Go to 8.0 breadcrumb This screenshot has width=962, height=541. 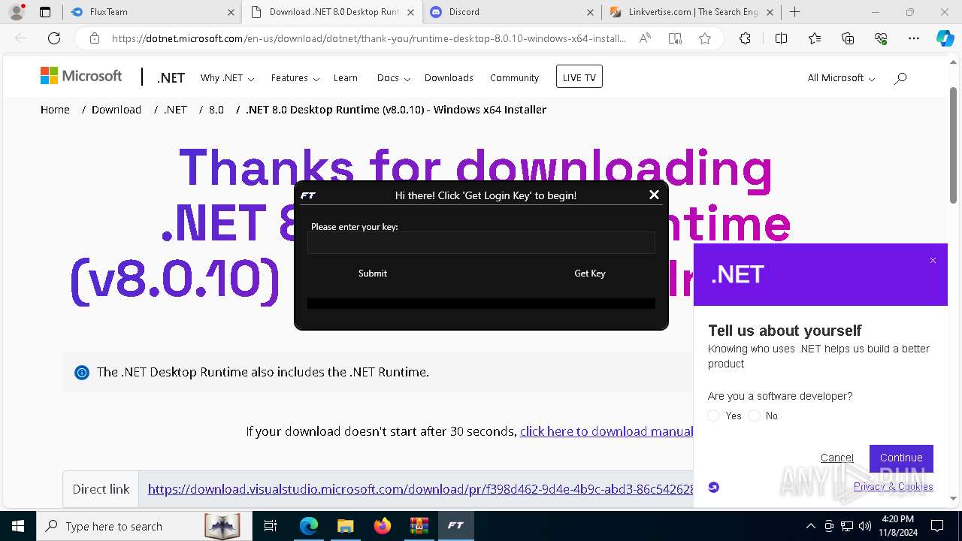tap(216, 110)
